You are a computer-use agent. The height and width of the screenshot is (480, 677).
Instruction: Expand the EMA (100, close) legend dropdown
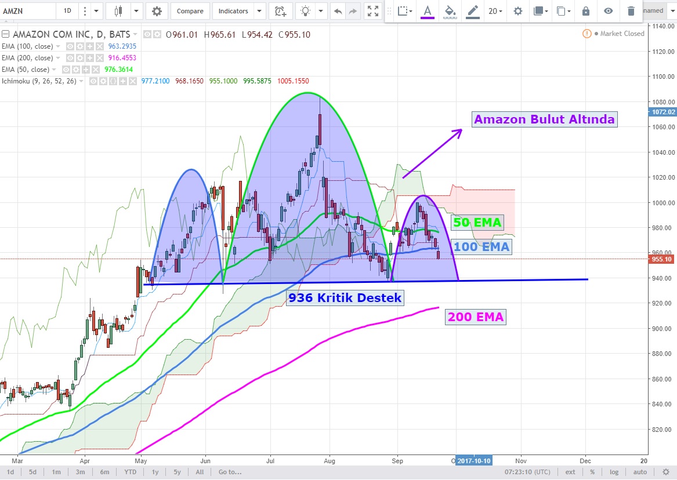click(x=58, y=46)
